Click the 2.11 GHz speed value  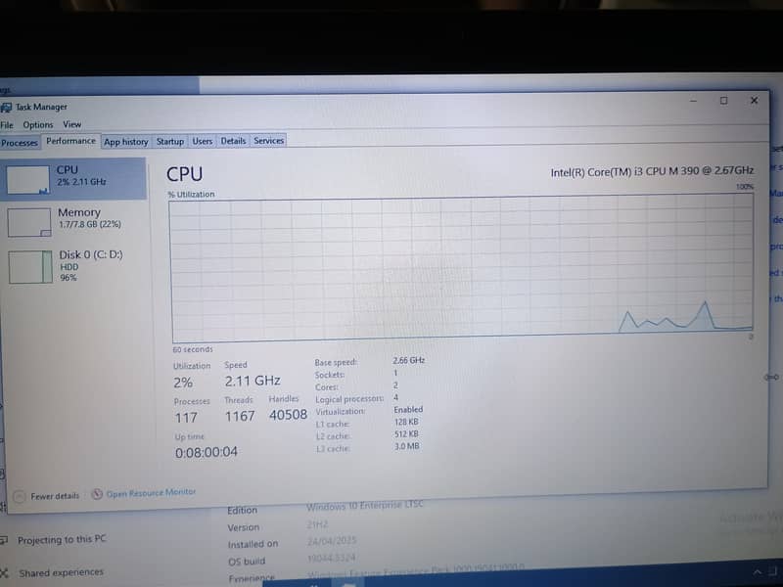[x=253, y=381]
